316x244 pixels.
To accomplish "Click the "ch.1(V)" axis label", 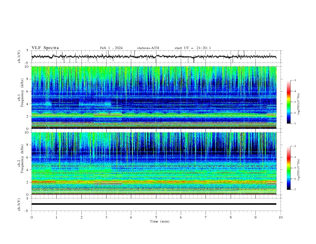I will click(x=19, y=57).
